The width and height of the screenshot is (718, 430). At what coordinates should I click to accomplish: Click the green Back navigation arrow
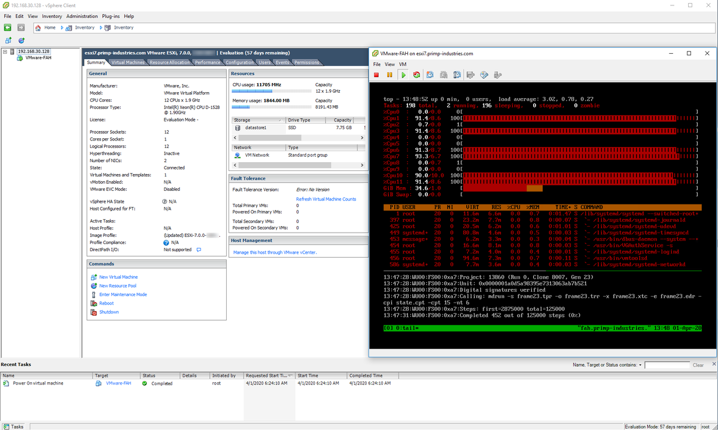coord(7,28)
